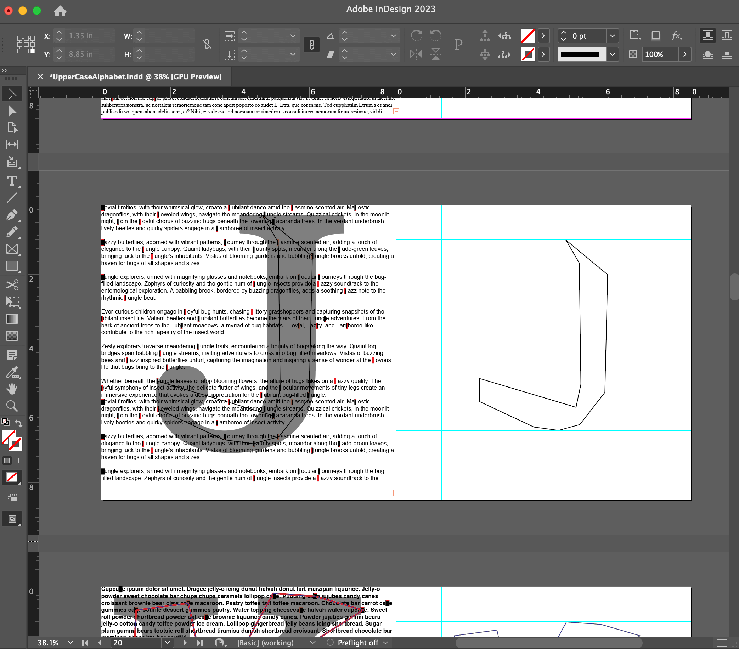This screenshot has height=649, width=739.
Task: Open the shear angle dropdown
Action: [393, 54]
